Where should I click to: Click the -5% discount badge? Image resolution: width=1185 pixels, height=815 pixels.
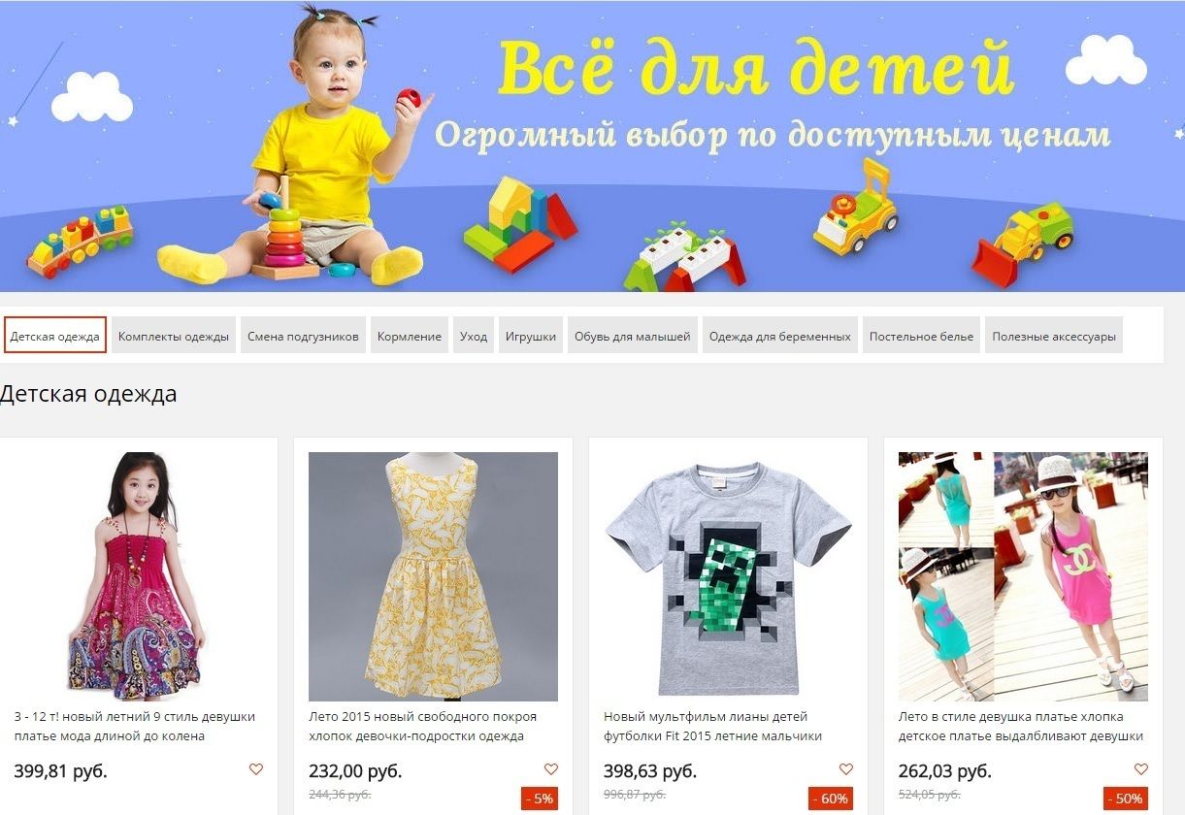coord(540,799)
